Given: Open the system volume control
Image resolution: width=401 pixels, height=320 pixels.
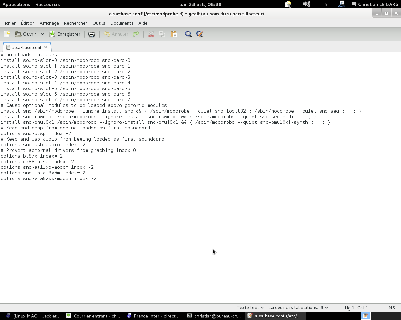Looking at the screenshot, I should 307,4.
